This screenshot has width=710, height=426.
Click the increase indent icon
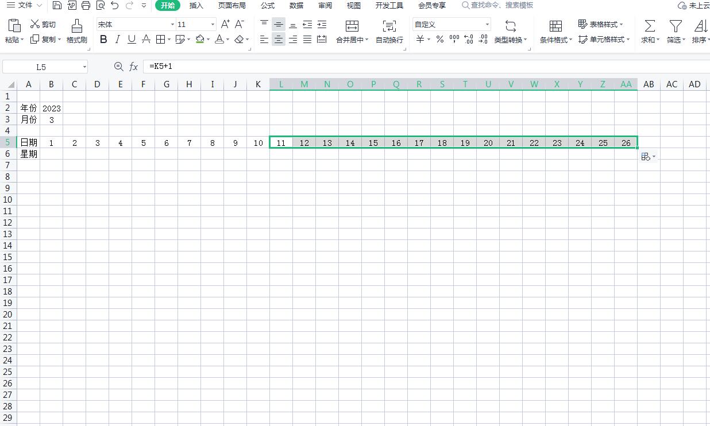[x=322, y=24]
